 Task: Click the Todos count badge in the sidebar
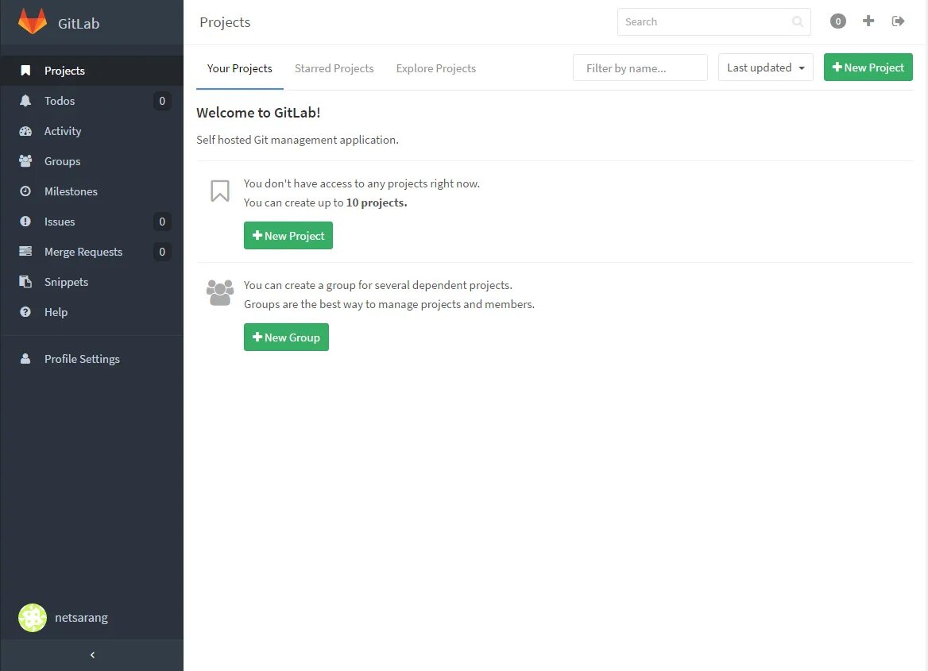click(162, 101)
